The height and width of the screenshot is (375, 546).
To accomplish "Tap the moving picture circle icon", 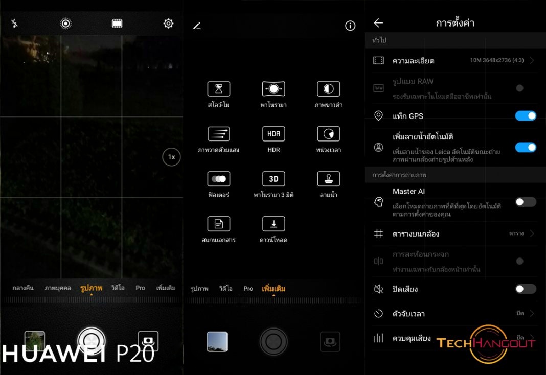I will (65, 24).
